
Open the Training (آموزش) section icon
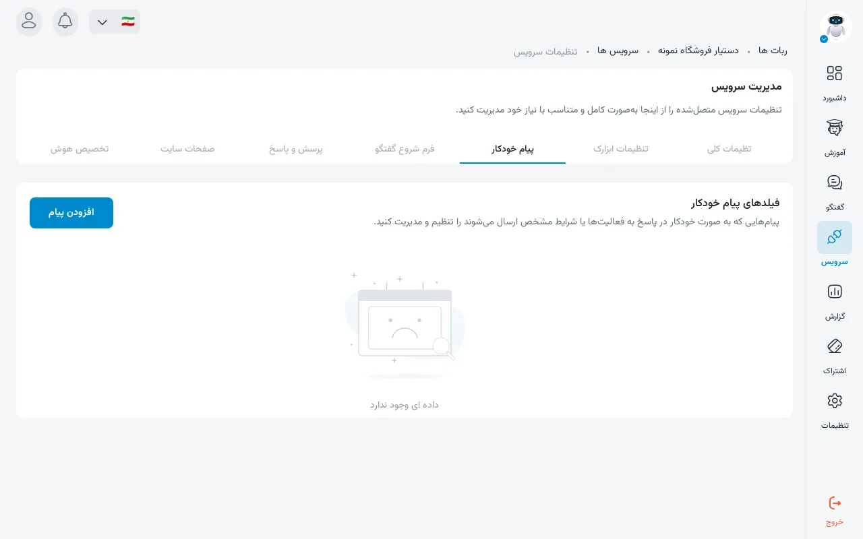(x=835, y=128)
